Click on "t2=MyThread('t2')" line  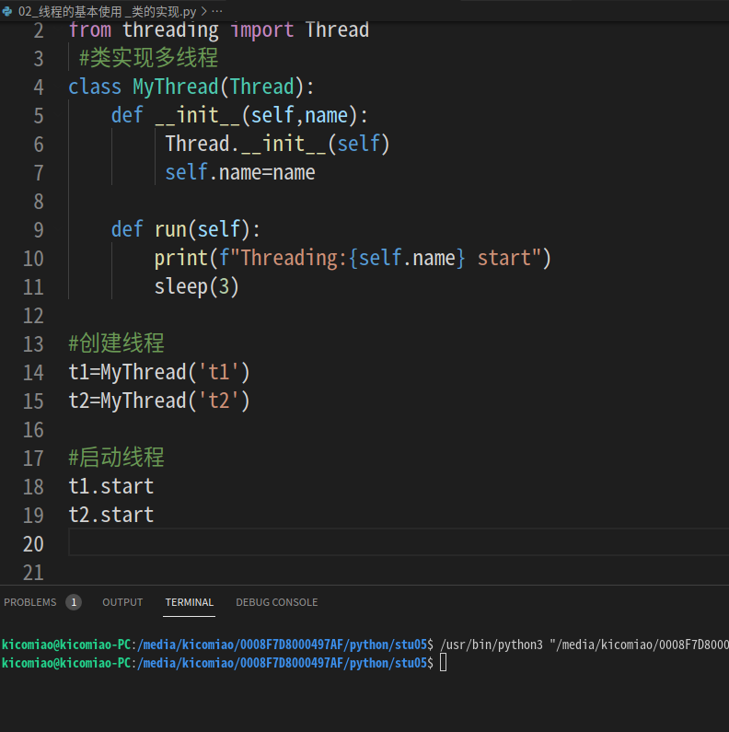pos(159,401)
